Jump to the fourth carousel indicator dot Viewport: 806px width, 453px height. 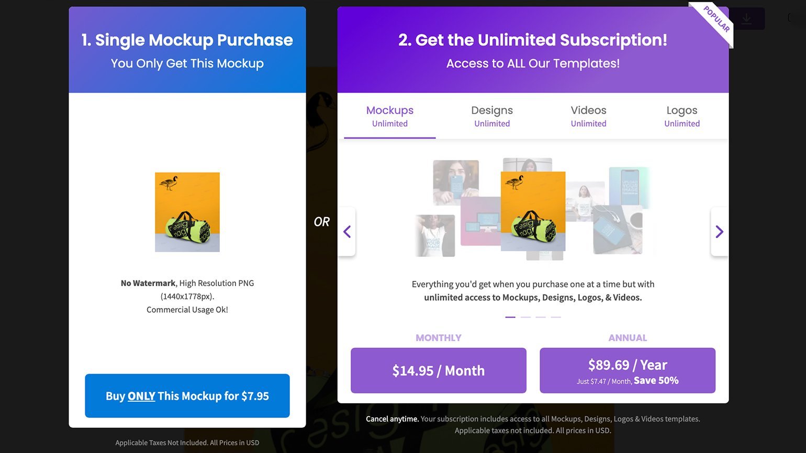(x=556, y=317)
